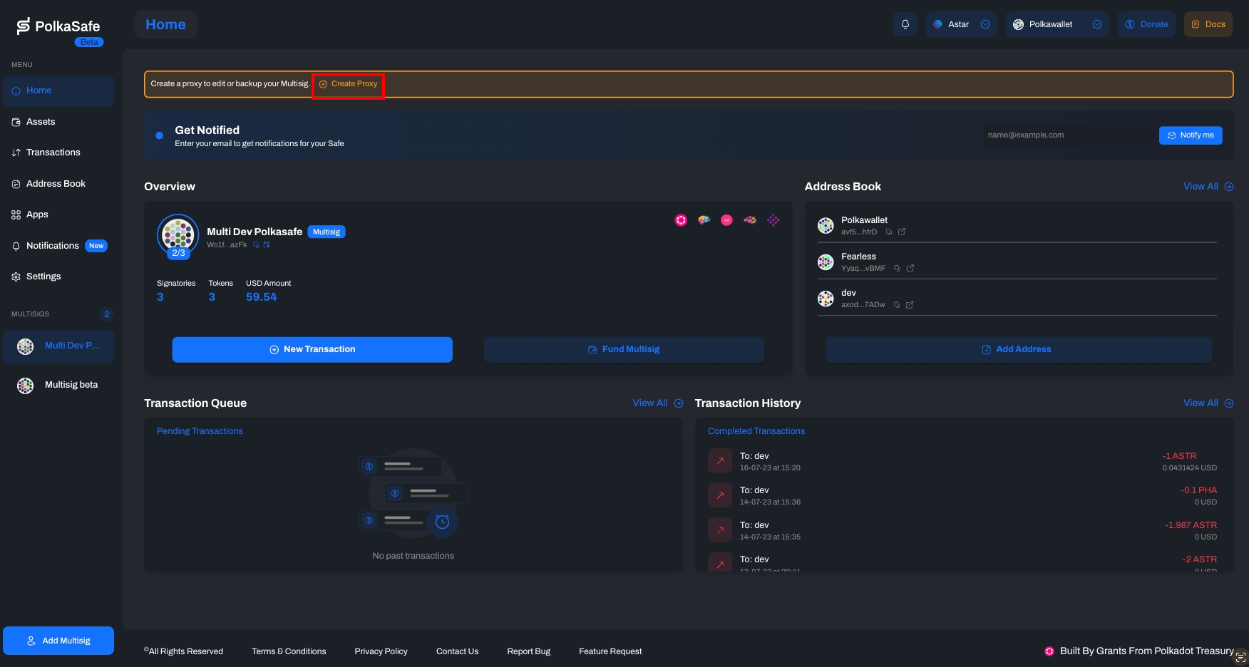Copy the Multi Dev Polkasafe address
This screenshot has width=1249, height=667.
[257, 245]
